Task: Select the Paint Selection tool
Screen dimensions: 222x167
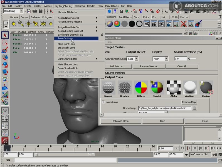Action: point(5,50)
